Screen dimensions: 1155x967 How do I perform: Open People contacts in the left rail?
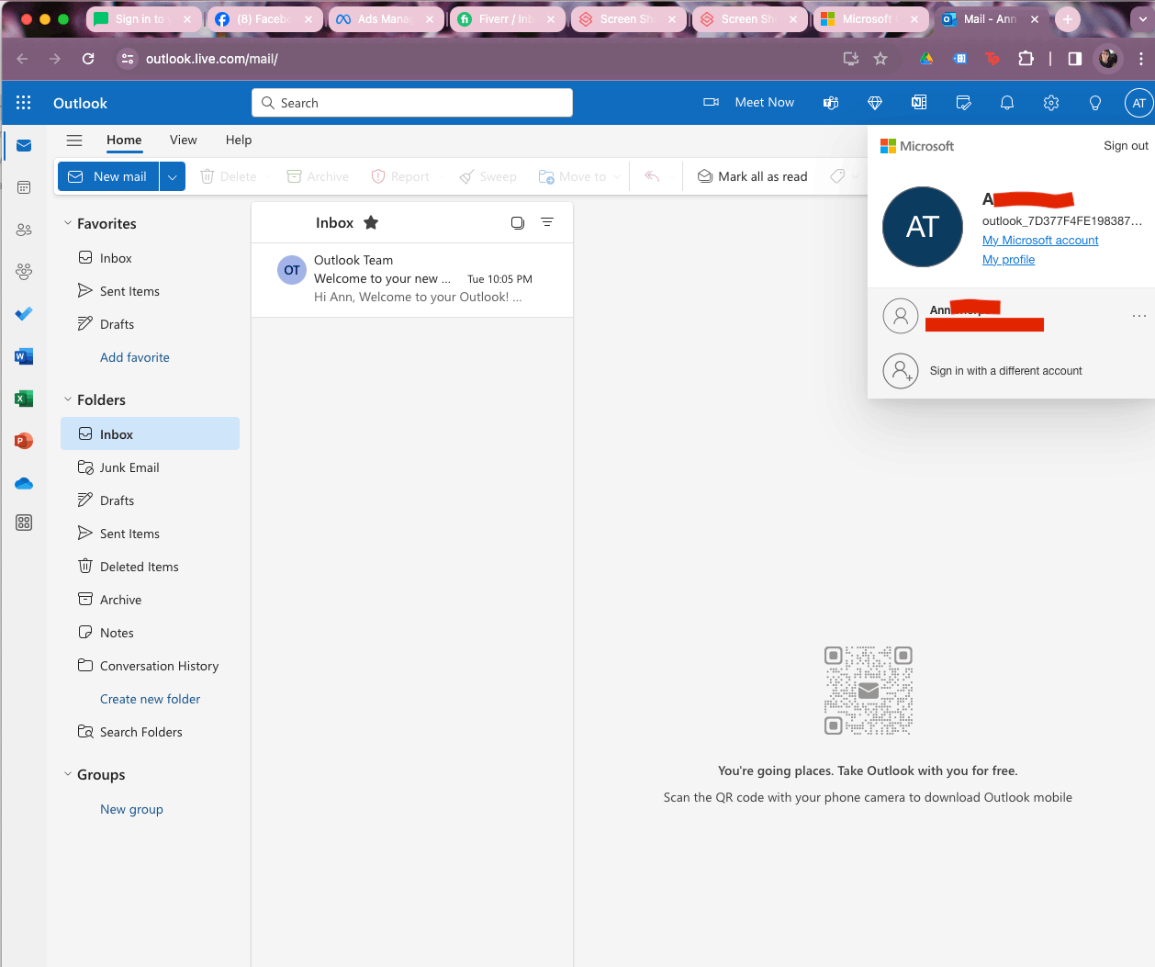coord(24,230)
